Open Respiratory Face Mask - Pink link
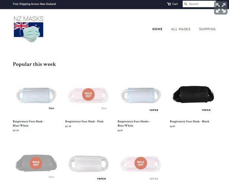 pos(84,121)
